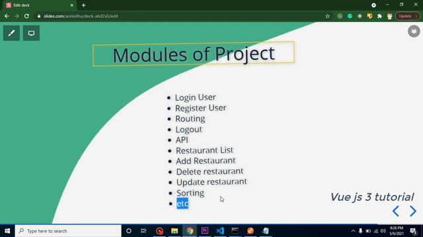Open the Extensions puzzle piece menu
The height and width of the screenshot is (237, 423).
(x=379, y=16)
